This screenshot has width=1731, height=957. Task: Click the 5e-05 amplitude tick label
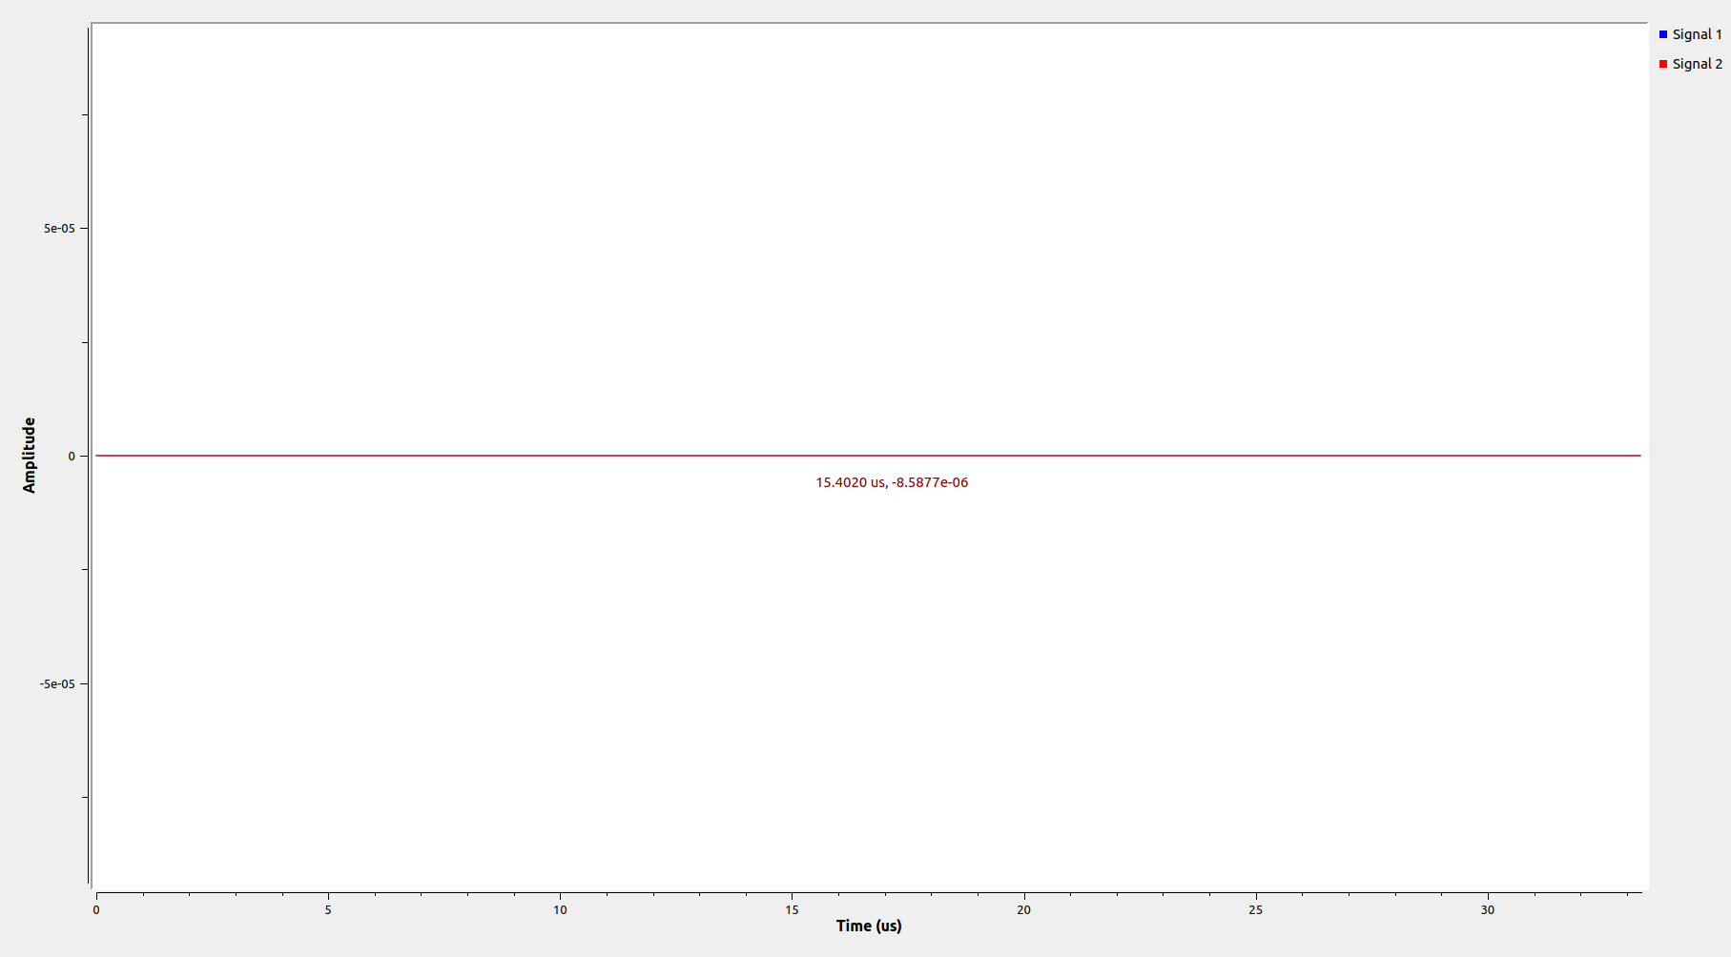click(x=59, y=229)
